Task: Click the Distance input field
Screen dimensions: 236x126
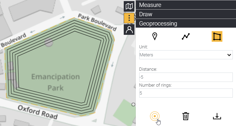Action: click(x=186, y=77)
